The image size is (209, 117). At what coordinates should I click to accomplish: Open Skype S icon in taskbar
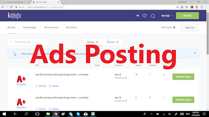click(x=78, y=114)
